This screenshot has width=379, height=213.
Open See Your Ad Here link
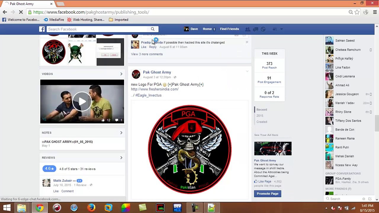266,135
